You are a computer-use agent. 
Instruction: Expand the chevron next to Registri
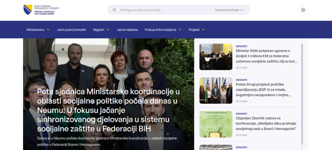[x=108, y=29]
